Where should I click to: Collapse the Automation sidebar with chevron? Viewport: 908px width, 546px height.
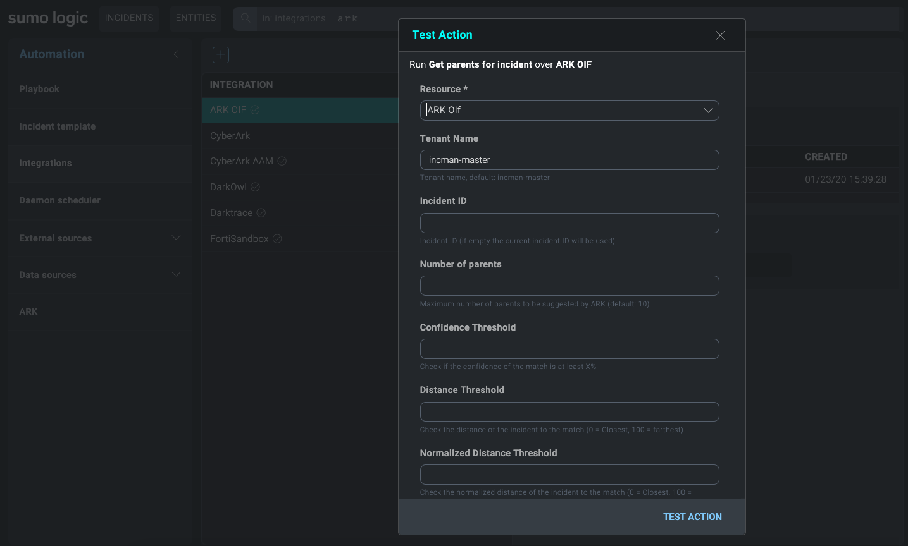click(177, 54)
